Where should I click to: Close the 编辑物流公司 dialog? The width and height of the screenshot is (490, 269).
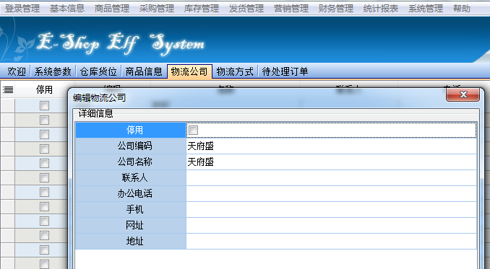[463, 94]
